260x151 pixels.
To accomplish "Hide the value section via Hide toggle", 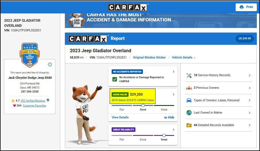I will [169, 117].
